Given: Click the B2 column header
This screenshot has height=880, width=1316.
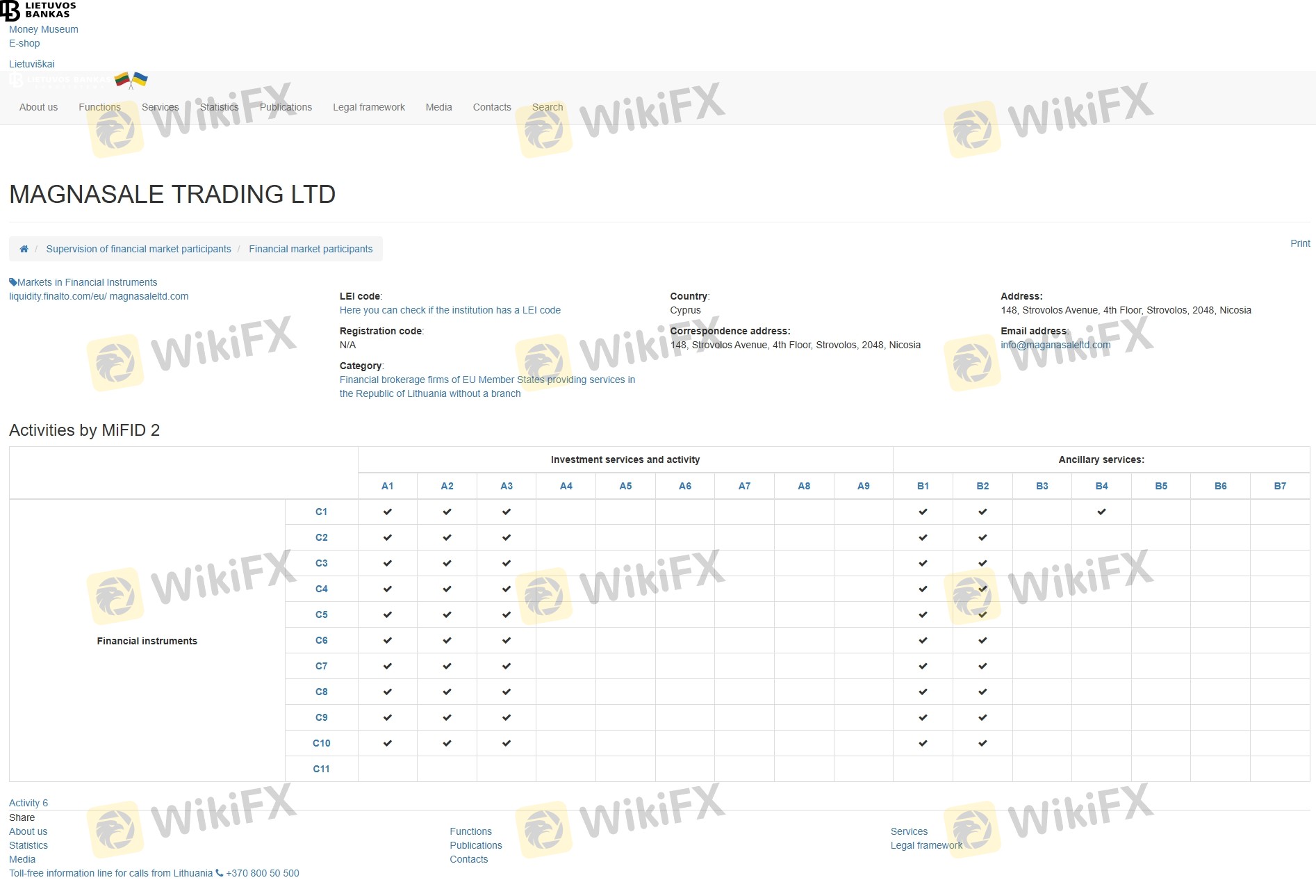Looking at the screenshot, I should pos(982,486).
